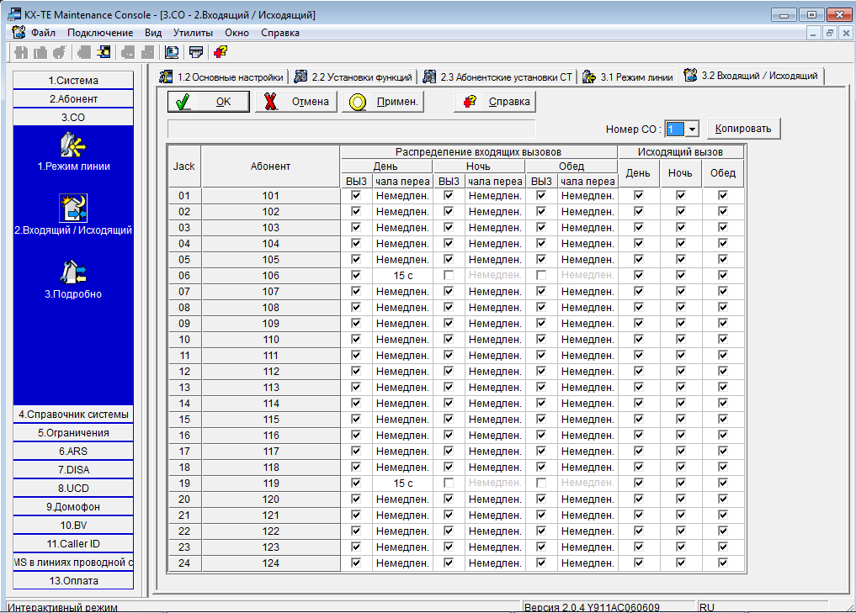
Task: Expand the 10.BV sidebar section
Action: point(73,526)
